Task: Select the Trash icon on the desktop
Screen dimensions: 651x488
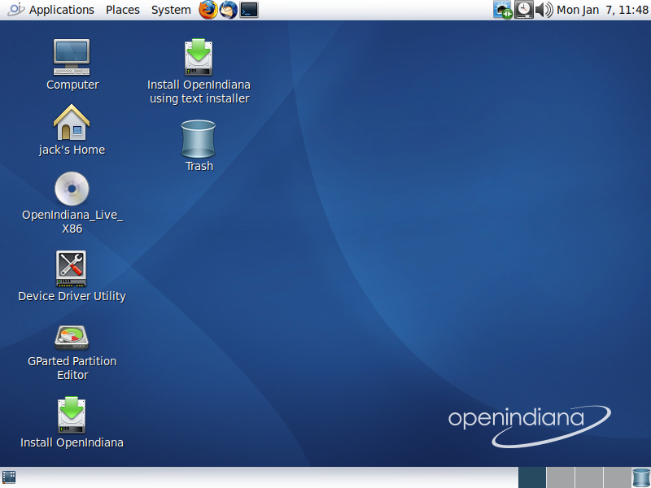Action: tap(199, 139)
